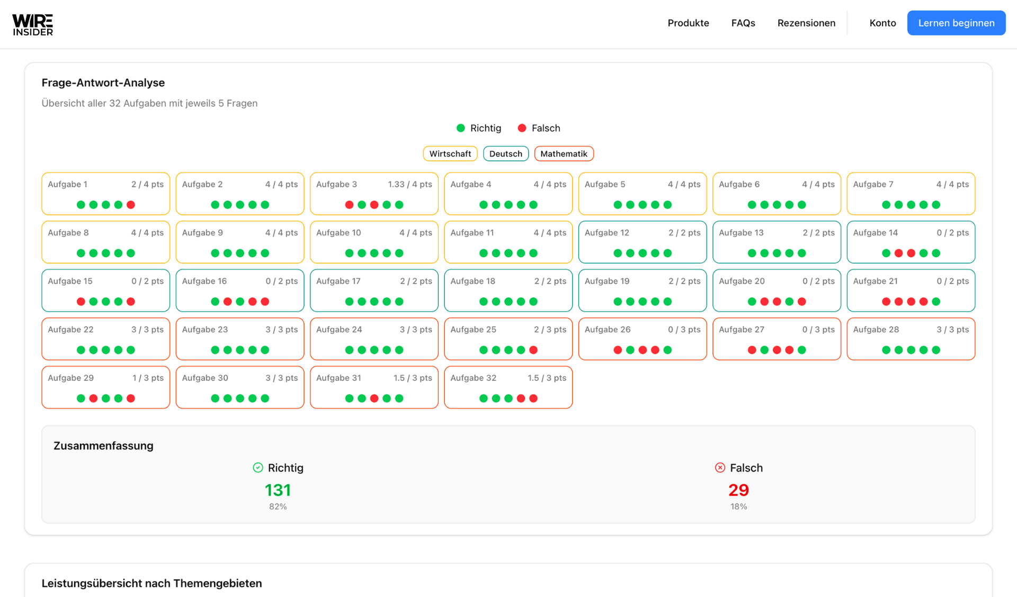Open the Konto page
1017x597 pixels.
point(882,23)
